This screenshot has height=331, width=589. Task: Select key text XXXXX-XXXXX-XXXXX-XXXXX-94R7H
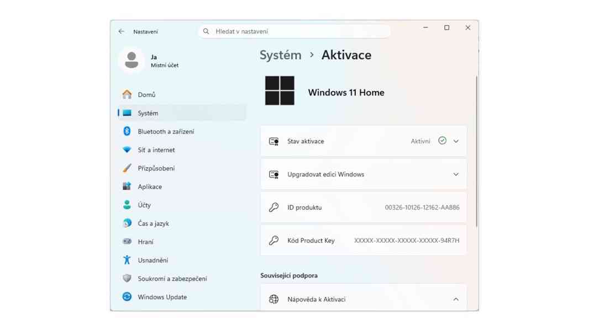(407, 241)
